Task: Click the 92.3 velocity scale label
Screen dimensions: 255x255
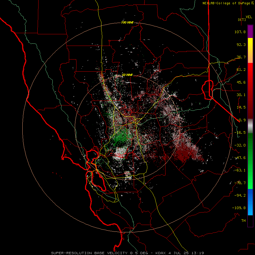Action: pos(241,44)
